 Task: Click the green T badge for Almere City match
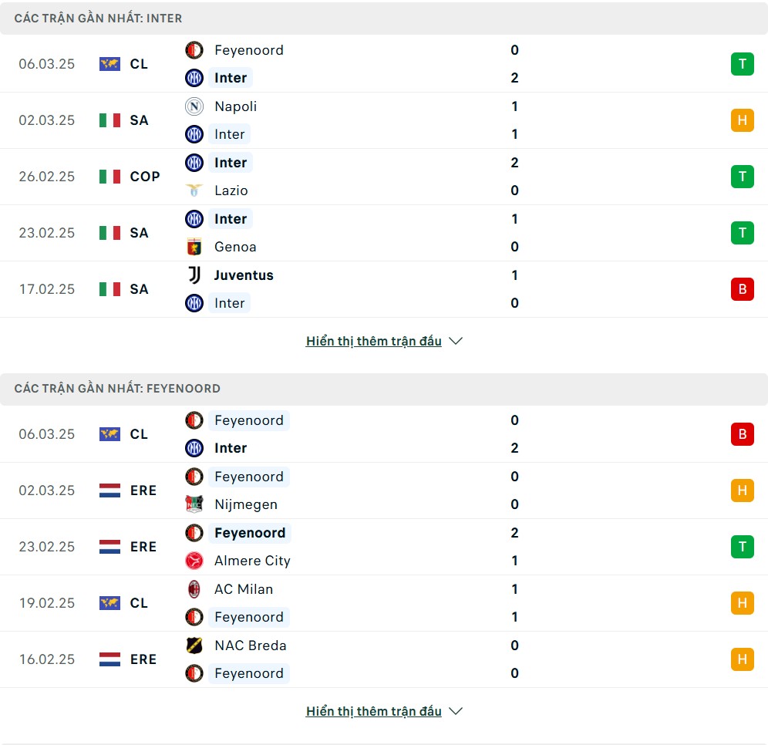click(742, 547)
